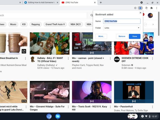Screen dimensions: 160x120
Task: Open Files app from the shelf
Action: tap(58, 116)
